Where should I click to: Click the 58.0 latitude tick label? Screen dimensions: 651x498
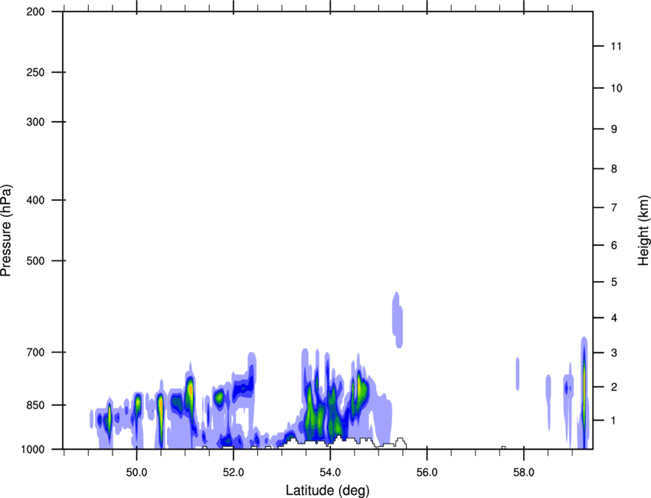point(524,473)
